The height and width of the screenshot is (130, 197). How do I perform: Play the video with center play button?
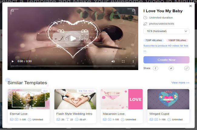coord(73,38)
